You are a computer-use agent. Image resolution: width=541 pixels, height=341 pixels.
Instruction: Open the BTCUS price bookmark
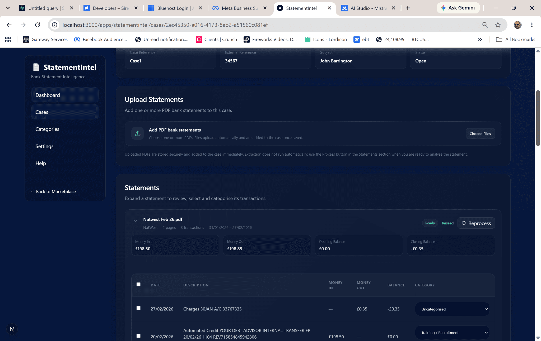[x=402, y=39]
